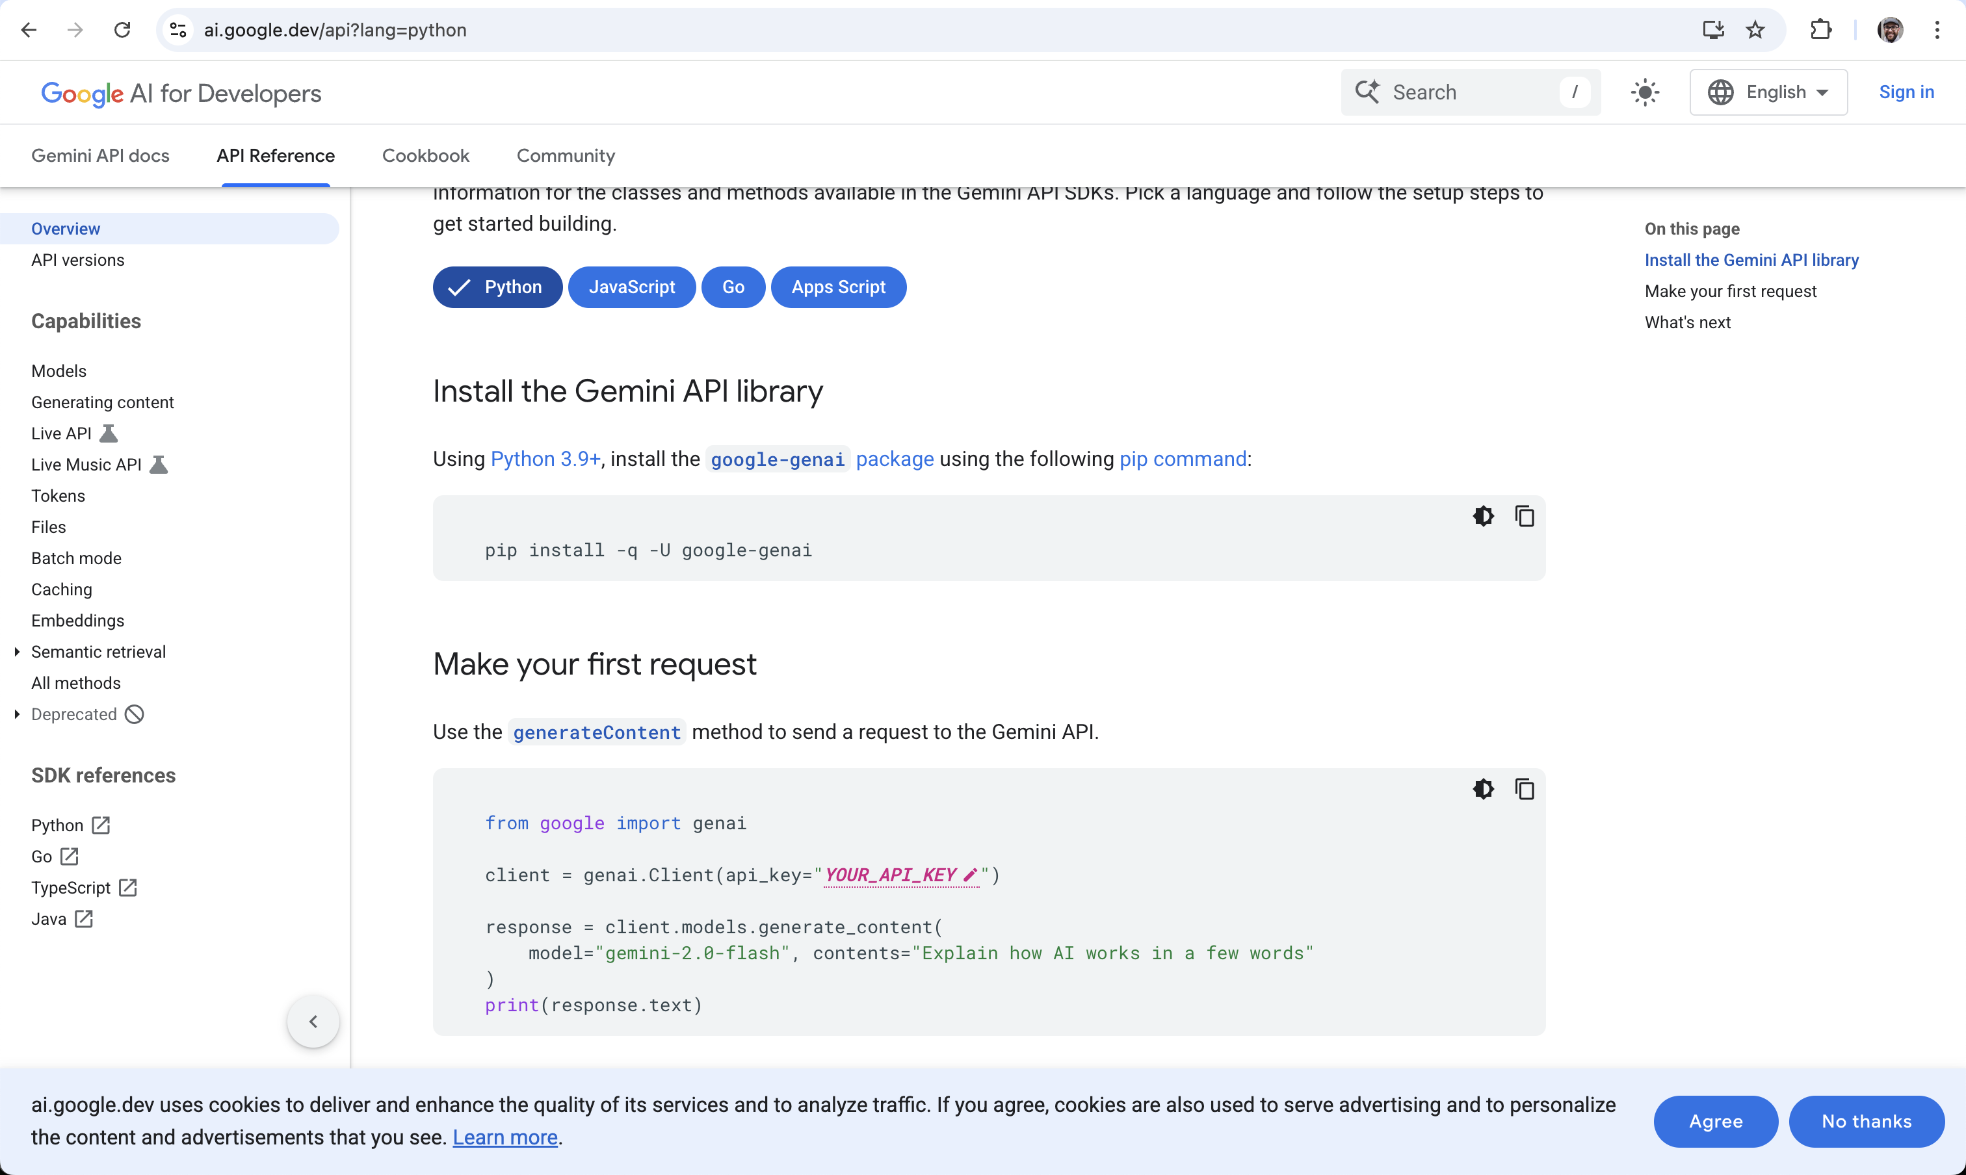Click the Google AI for Developers logo
This screenshot has width=1966, height=1175.
[181, 94]
